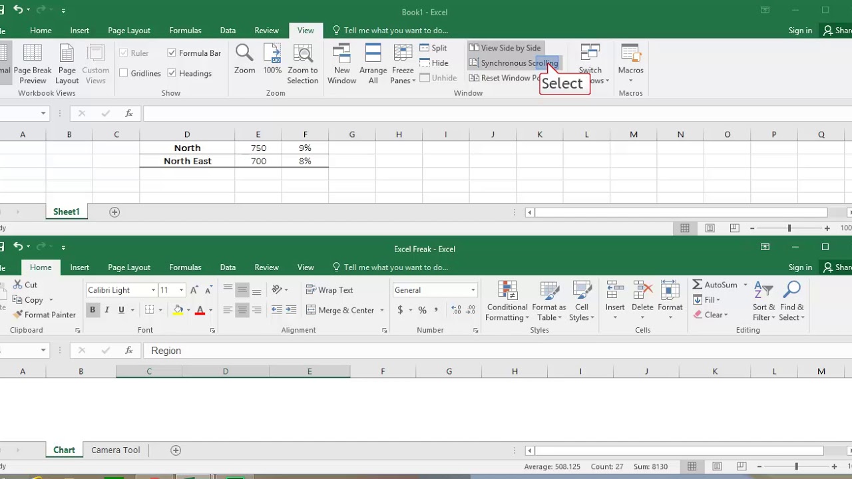Click Reset Window Position in Book1

pos(506,78)
